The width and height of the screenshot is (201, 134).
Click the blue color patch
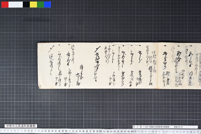tap(47, 5)
